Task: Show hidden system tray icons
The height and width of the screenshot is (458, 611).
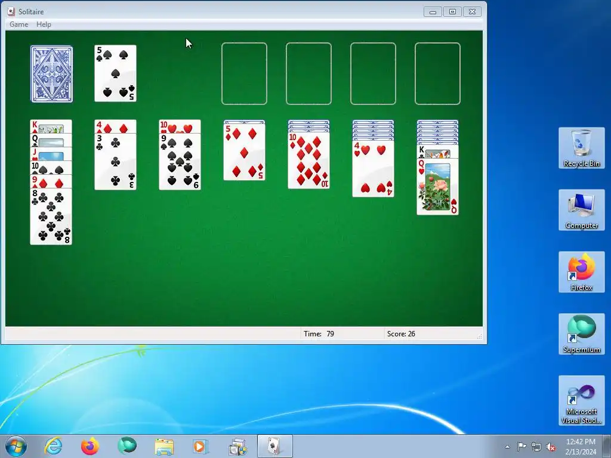Action: 507,447
